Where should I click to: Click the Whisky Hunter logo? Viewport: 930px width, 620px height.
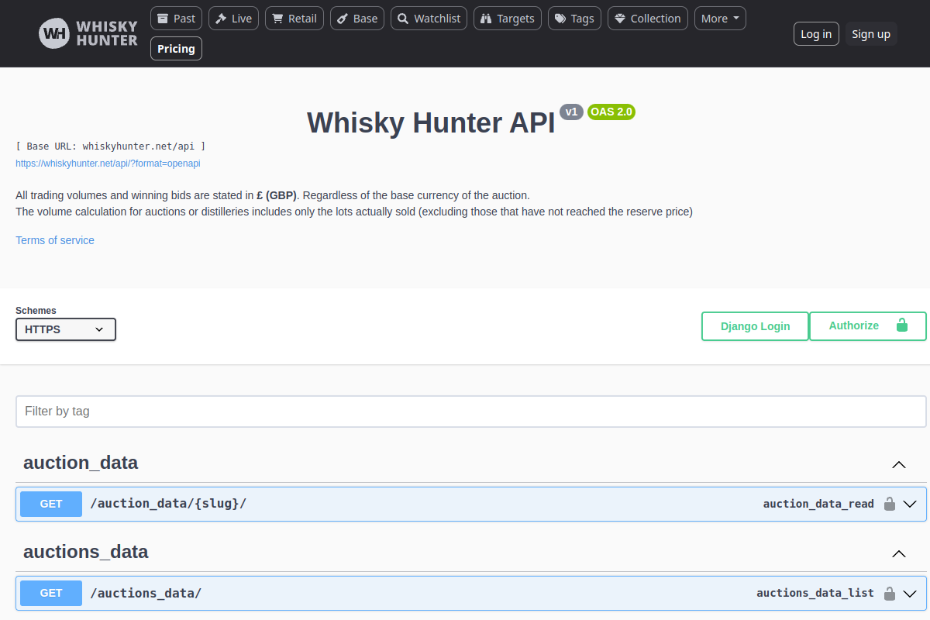(88, 33)
